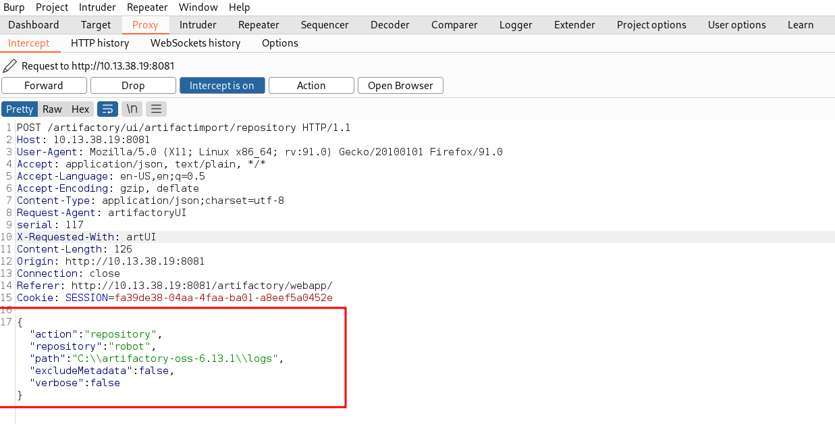Open the Intruder menu in menu bar
Viewport: 835px width, 424px height.
point(97,7)
